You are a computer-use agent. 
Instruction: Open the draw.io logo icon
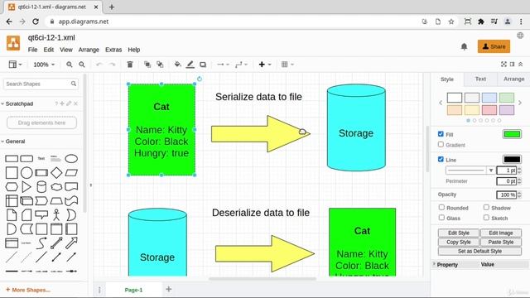click(x=13, y=43)
